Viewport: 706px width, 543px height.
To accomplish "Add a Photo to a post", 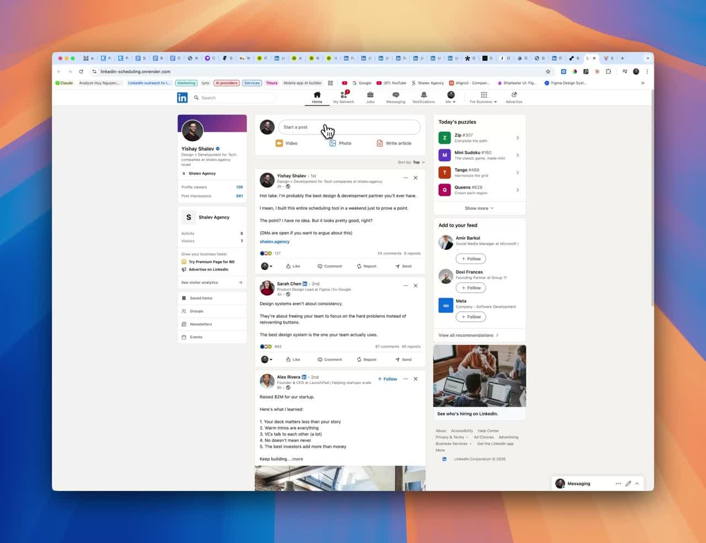I will click(340, 143).
